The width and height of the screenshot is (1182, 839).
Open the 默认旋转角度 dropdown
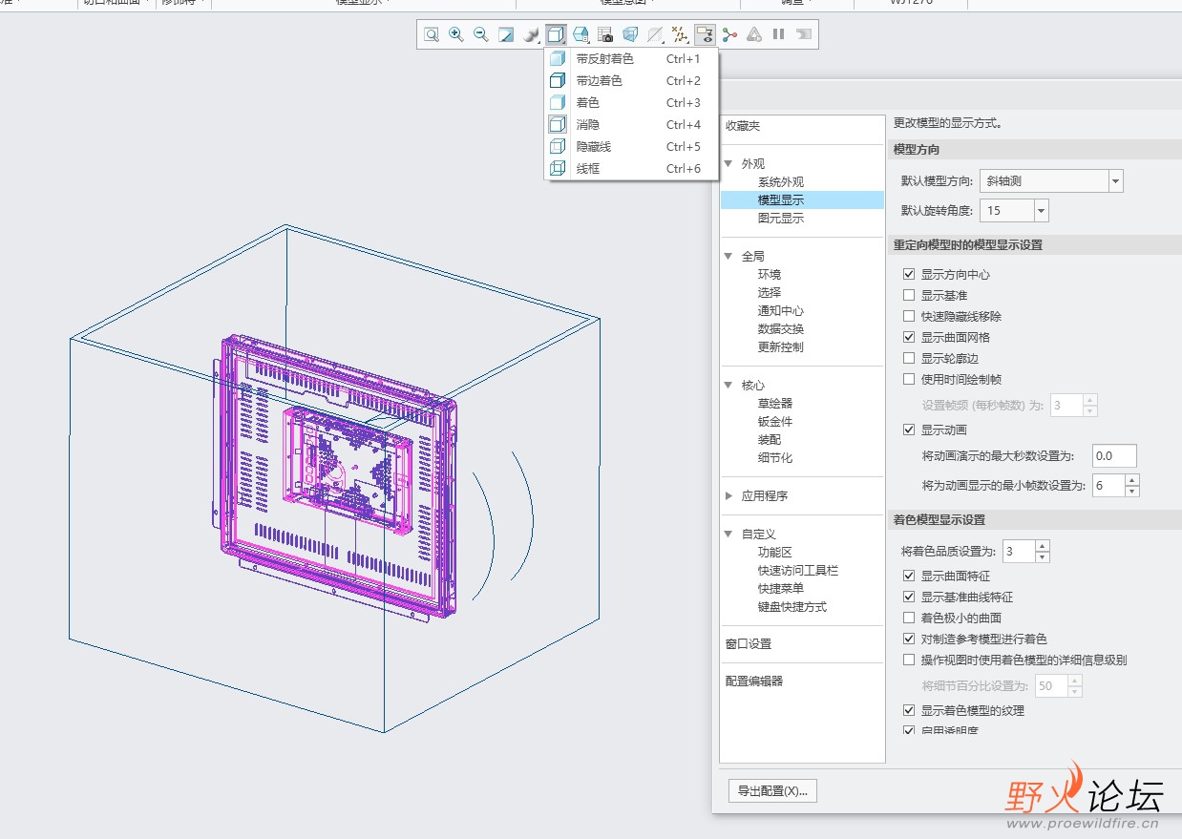pyautogui.click(x=1042, y=211)
